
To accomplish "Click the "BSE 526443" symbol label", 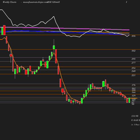I will click(x=53, y=2).
